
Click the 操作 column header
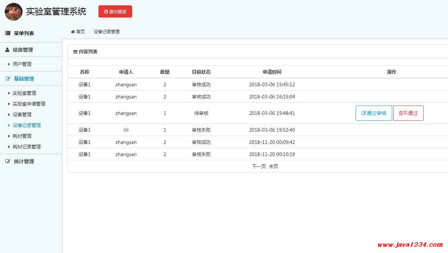coord(392,72)
